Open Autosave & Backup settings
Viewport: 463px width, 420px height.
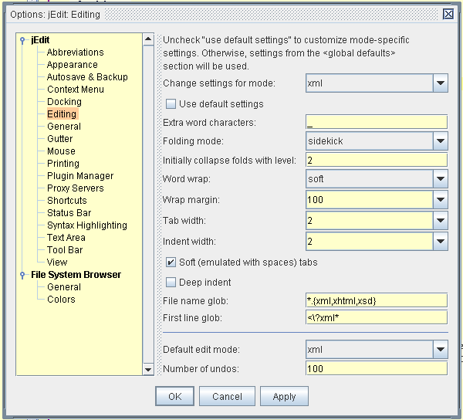(x=87, y=77)
